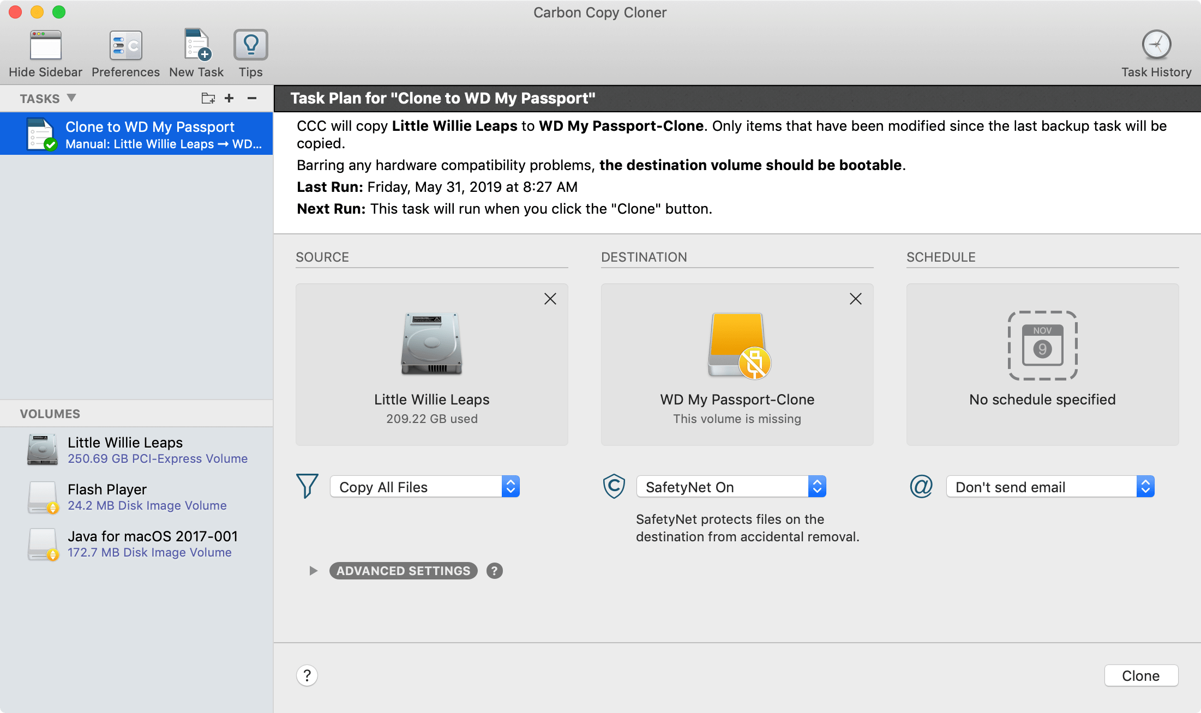The width and height of the screenshot is (1201, 713).
Task: Click the TASKS menu header
Action: (x=47, y=99)
